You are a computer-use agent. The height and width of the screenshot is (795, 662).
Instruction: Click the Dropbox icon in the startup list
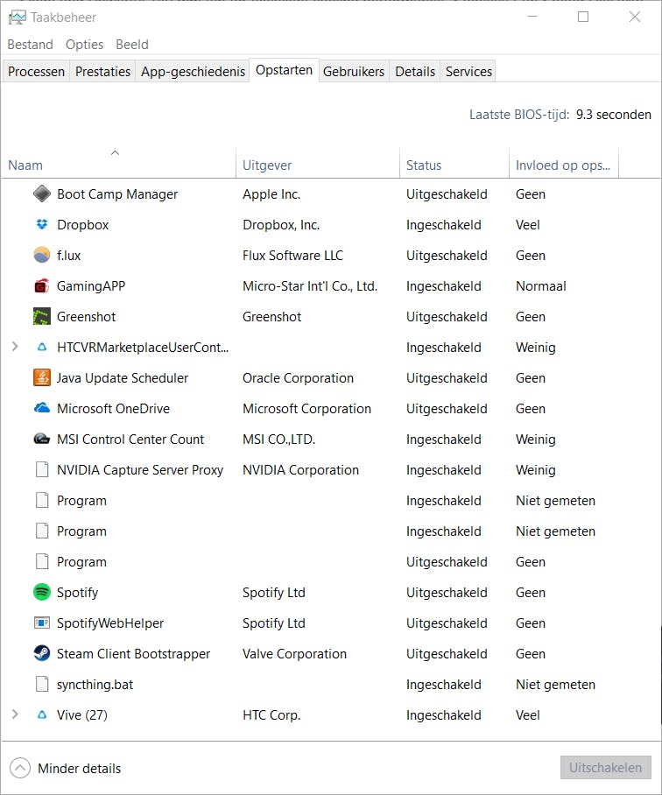(42, 225)
